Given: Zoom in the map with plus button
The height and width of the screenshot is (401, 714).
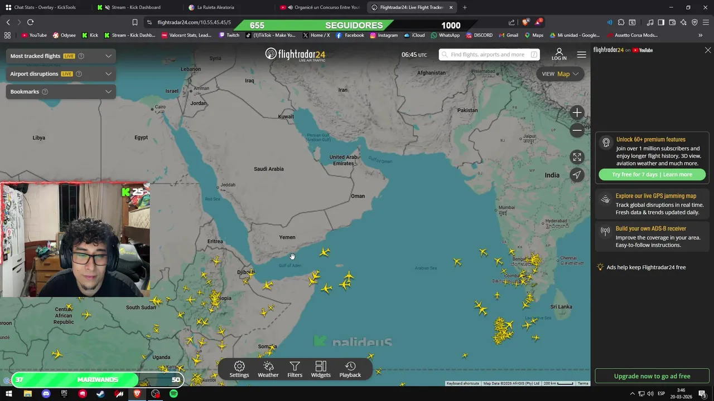Looking at the screenshot, I should coord(577,113).
